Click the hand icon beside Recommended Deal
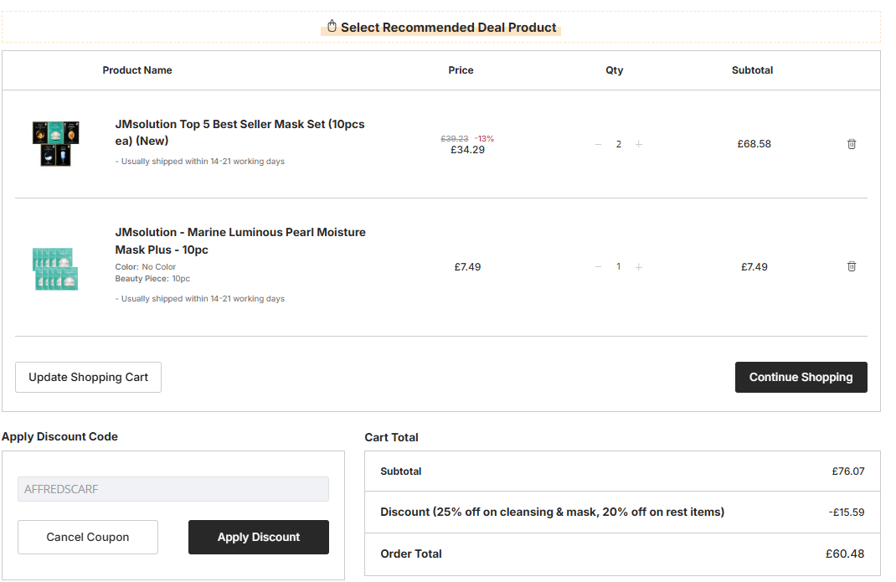Image resolution: width=896 pixels, height=582 pixels. [x=332, y=26]
